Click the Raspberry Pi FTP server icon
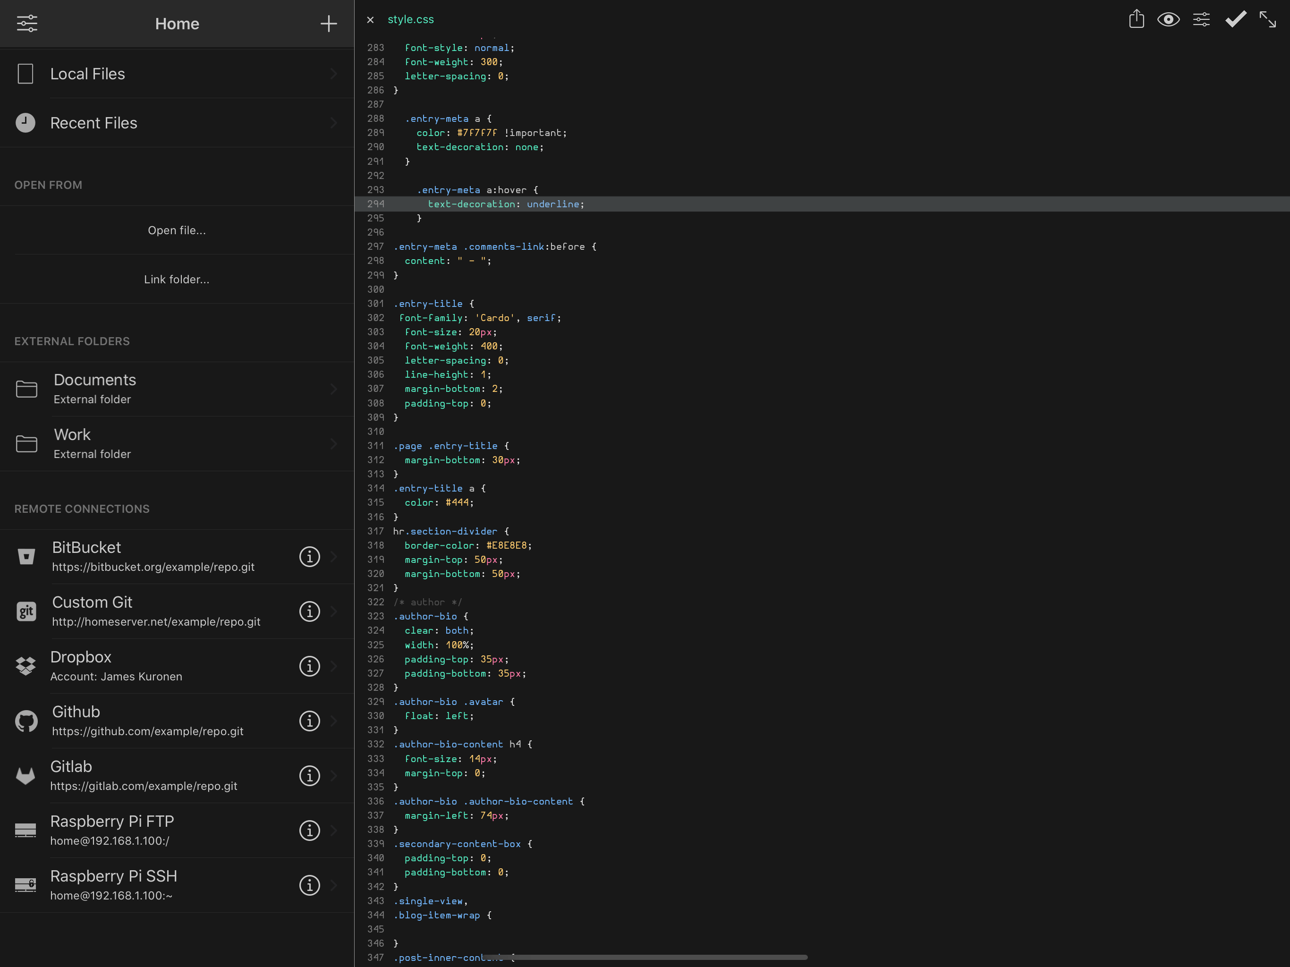Screen dimensions: 1290x967 coord(25,831)
